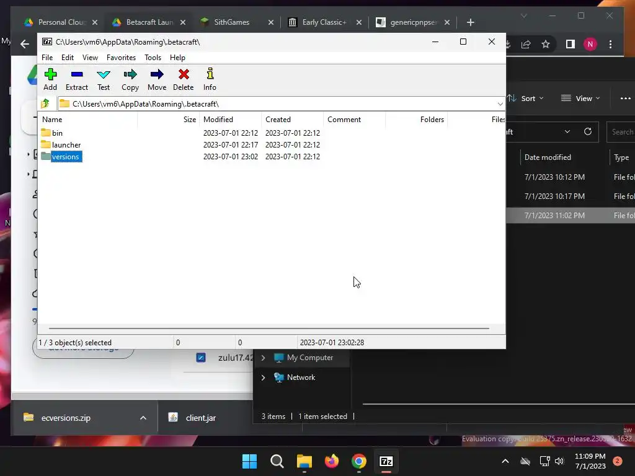Screen dimensions: 635x476
Task: Open the Help menu
Action: 177,58
